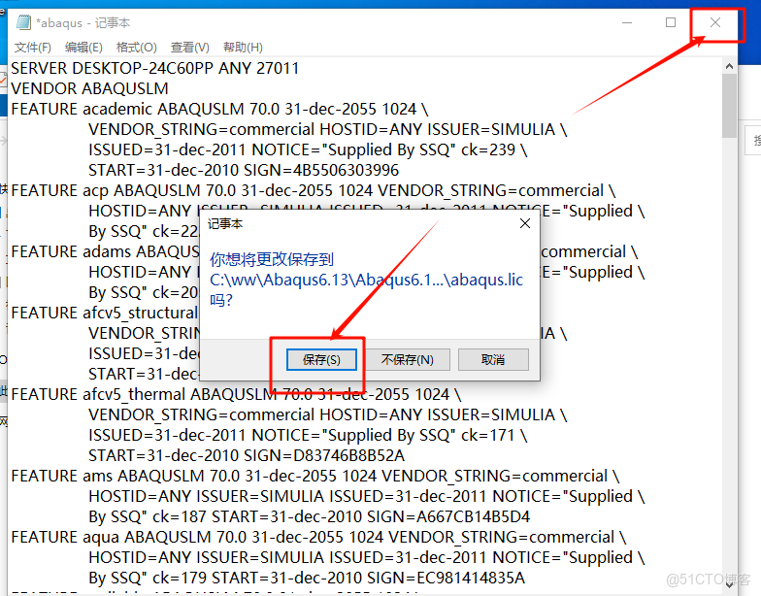Screen dimensions: 761x596
Task: Click text 'START=31-dec-2010 SIGN=4B5506303996'
Action: 243,170
